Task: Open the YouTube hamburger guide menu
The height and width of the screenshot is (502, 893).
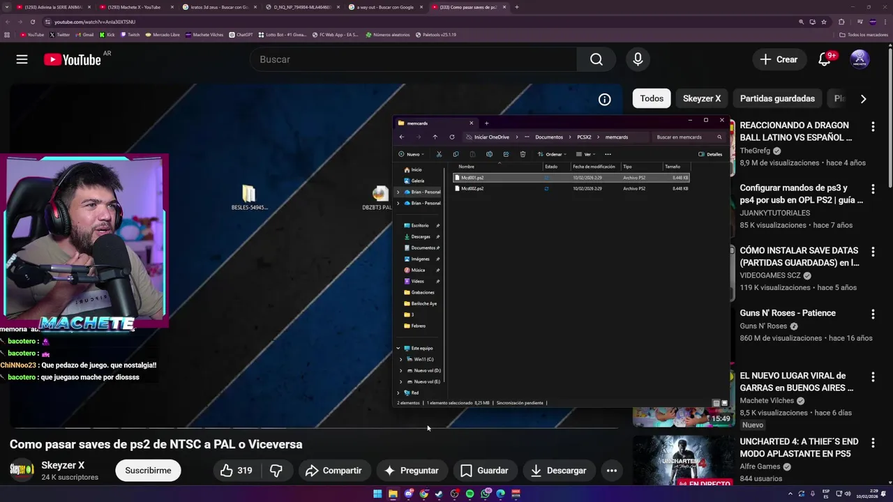Action: 22,59
